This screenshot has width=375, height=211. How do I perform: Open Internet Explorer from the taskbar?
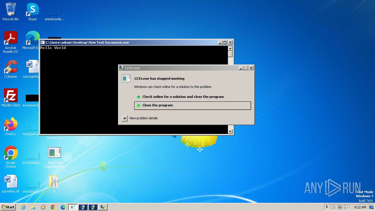(23, 207)
